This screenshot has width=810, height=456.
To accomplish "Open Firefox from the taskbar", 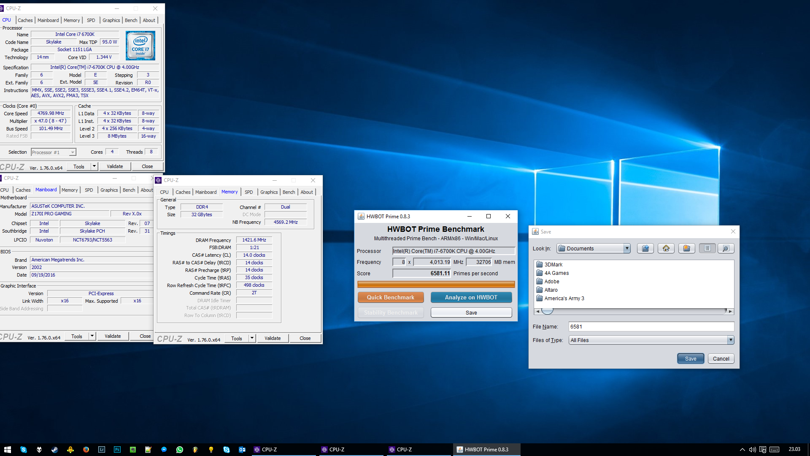I will [x=86, y=450].
